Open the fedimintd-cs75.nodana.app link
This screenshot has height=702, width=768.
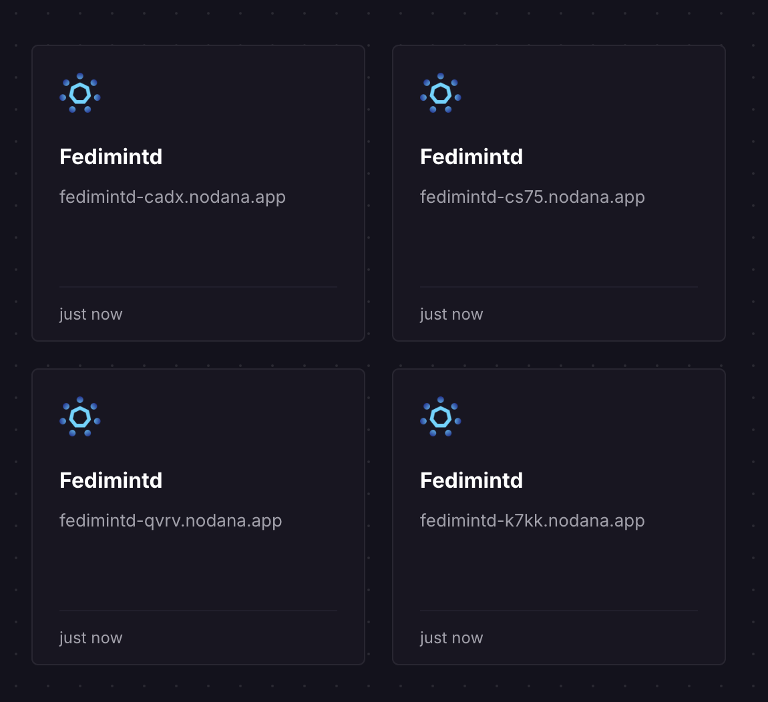(532, 198)
